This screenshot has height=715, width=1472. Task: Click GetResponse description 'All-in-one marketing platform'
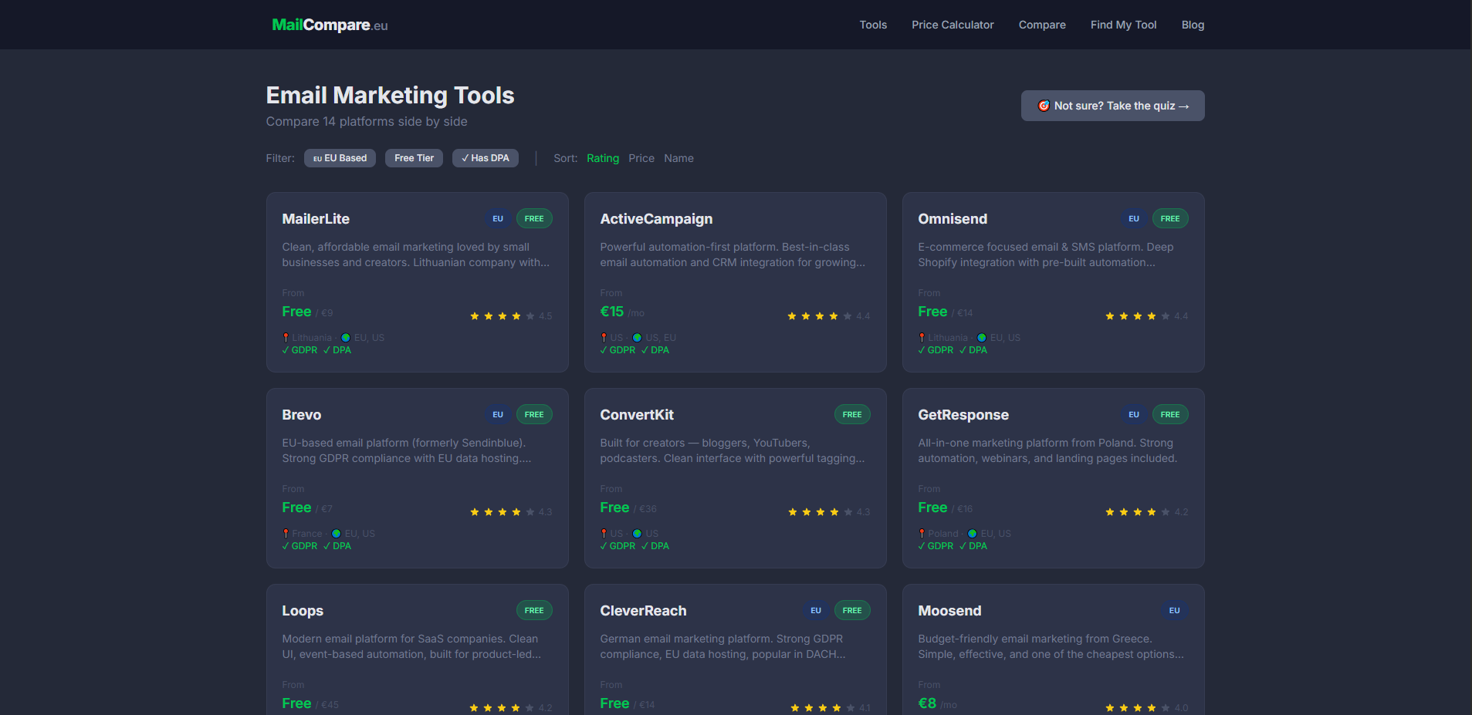coord(1047,450)
